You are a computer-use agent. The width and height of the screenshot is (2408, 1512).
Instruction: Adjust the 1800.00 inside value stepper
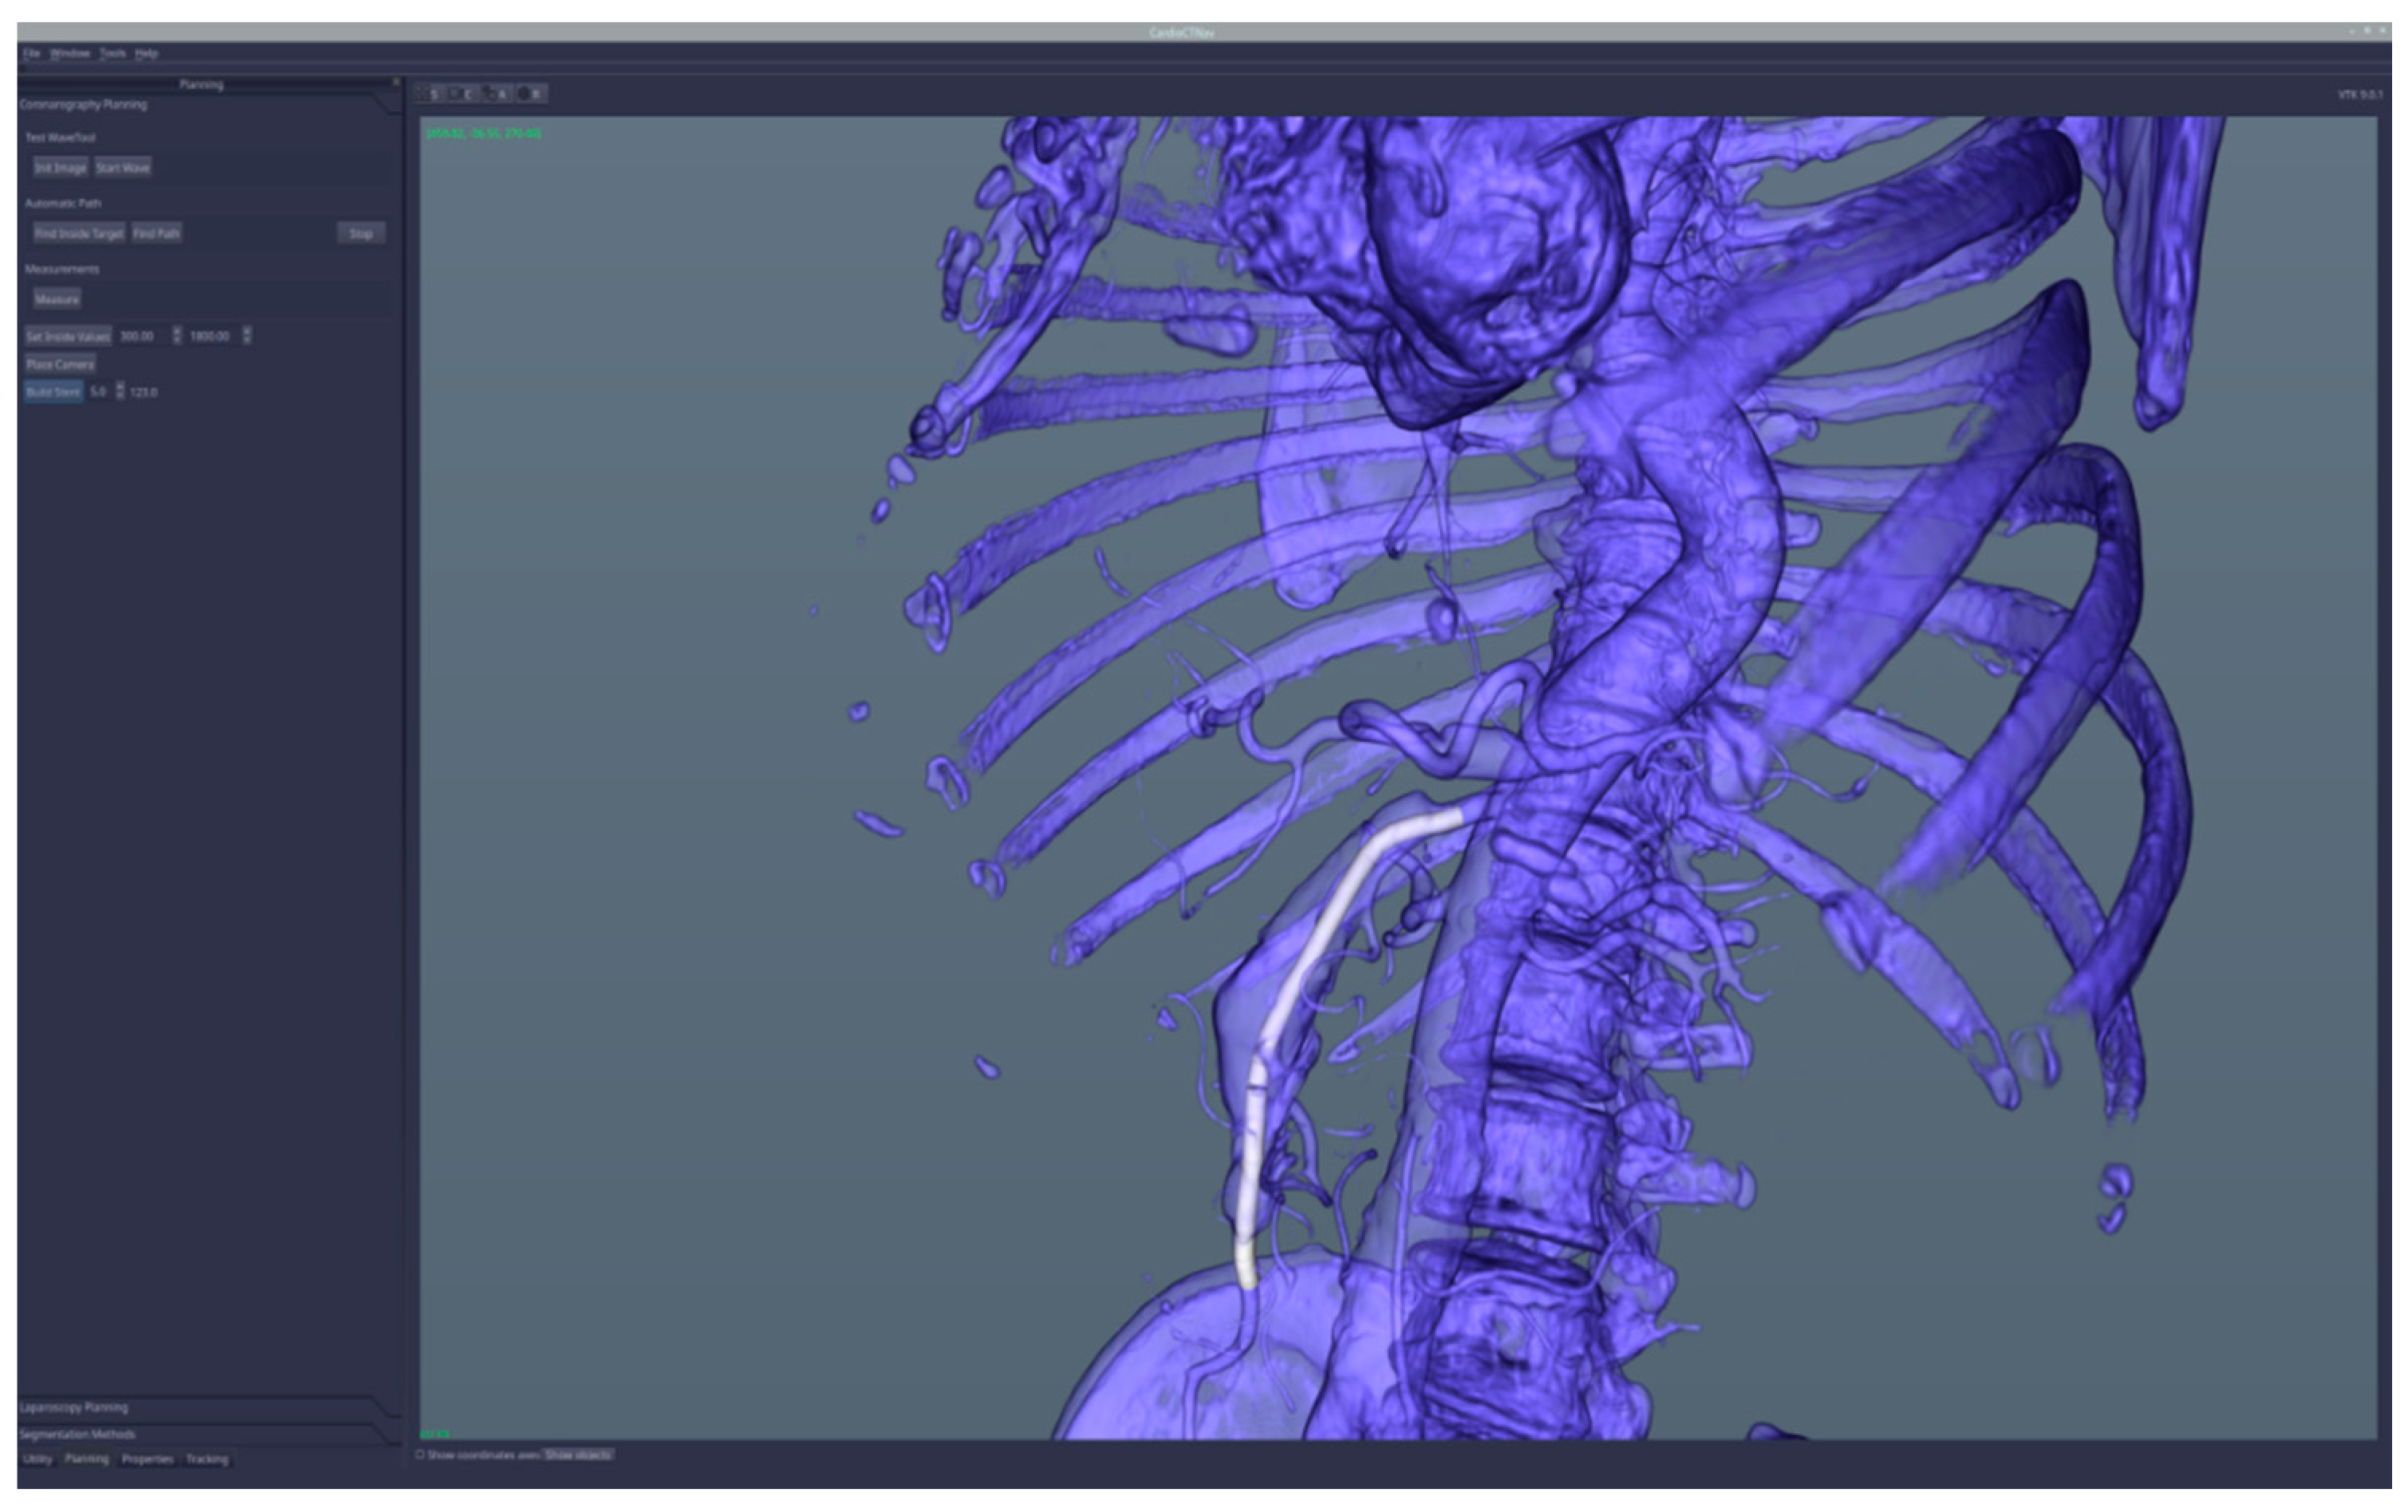[247, 336]
